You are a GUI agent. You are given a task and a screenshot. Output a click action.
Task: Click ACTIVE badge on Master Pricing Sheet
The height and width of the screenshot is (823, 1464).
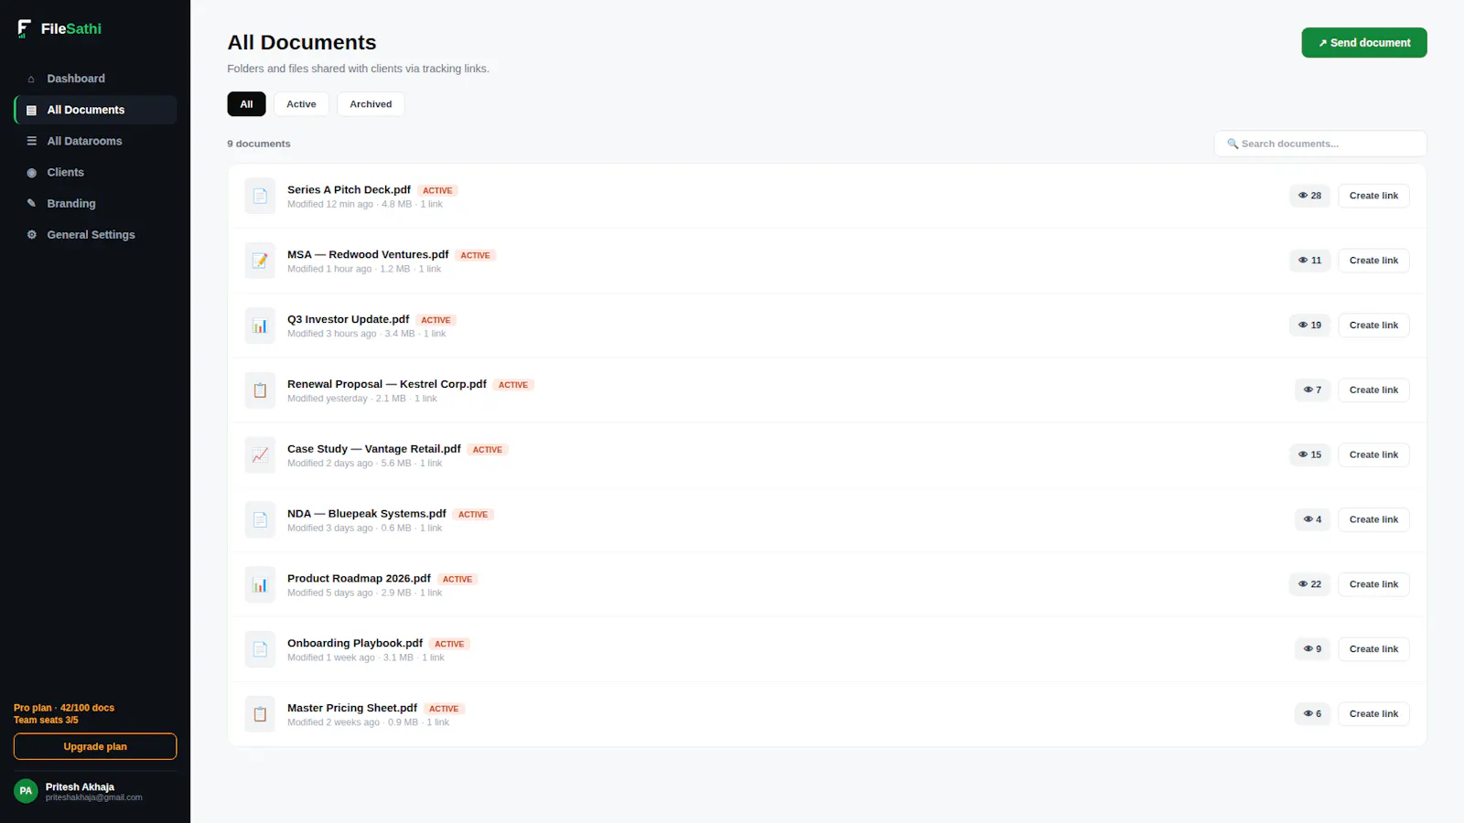point(444,709)
